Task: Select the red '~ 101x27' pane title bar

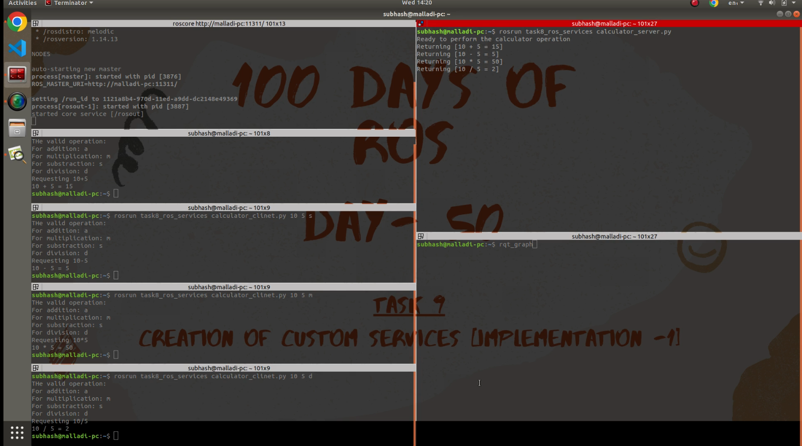Action: click(x=609, y=24)
